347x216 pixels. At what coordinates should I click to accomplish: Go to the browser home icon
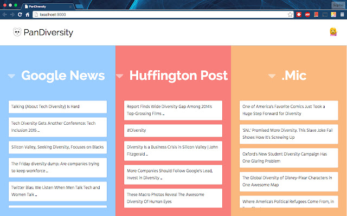(28, 15)
